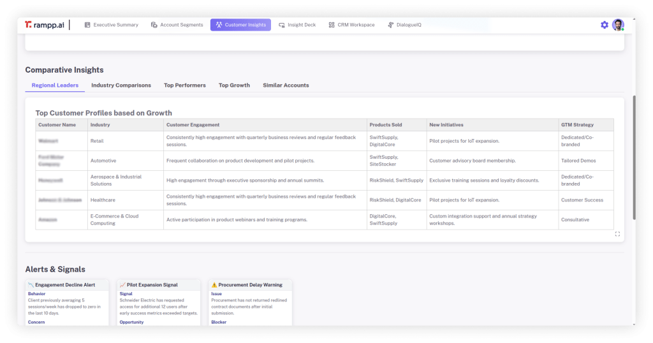Switch to the Industry Comparisons tab
The height and width of the screenshot is (343, 653).
coord(121,85)
